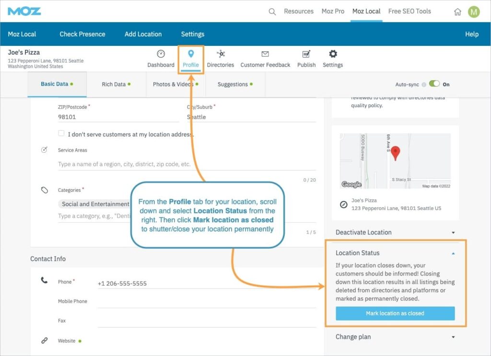
Task: Click the Google logo on the map
Action: click(x=351, y=184)
